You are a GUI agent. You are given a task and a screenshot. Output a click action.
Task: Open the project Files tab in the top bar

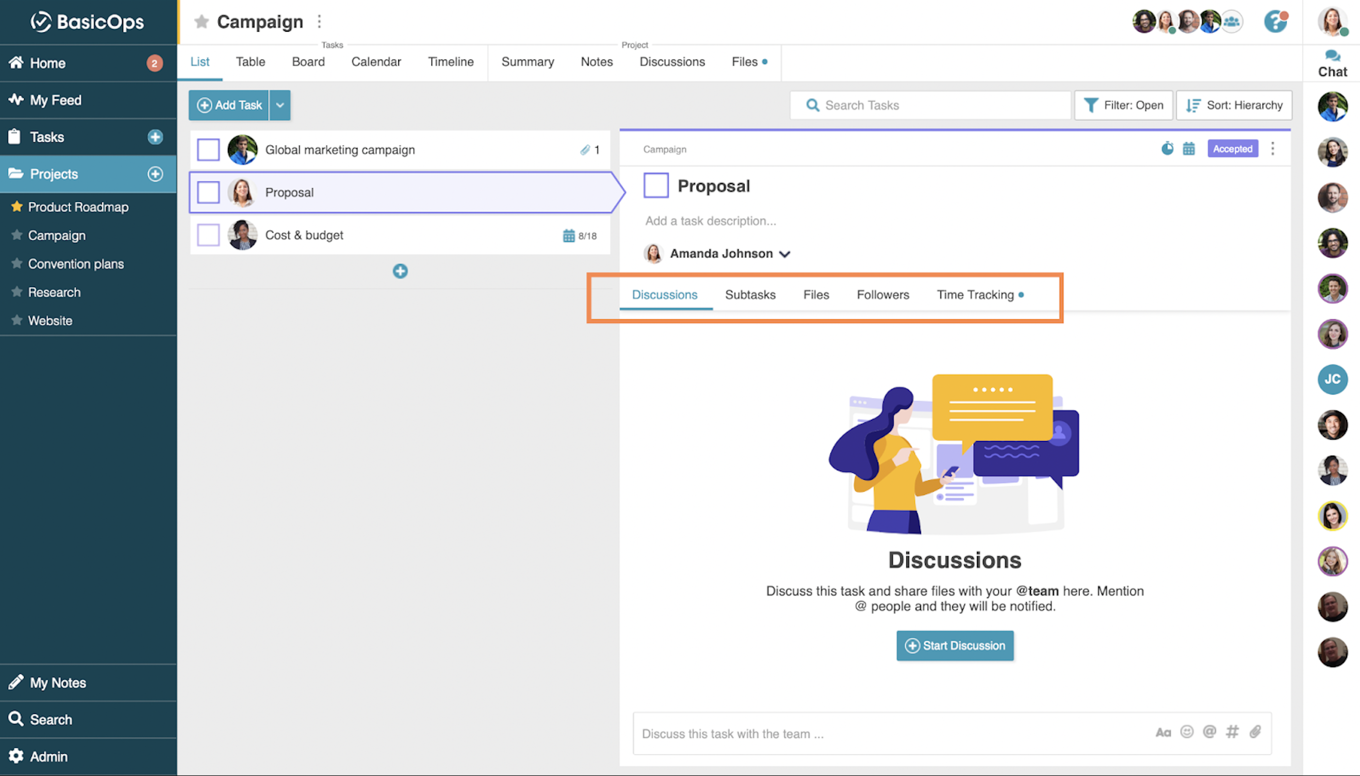pos(744,62)
